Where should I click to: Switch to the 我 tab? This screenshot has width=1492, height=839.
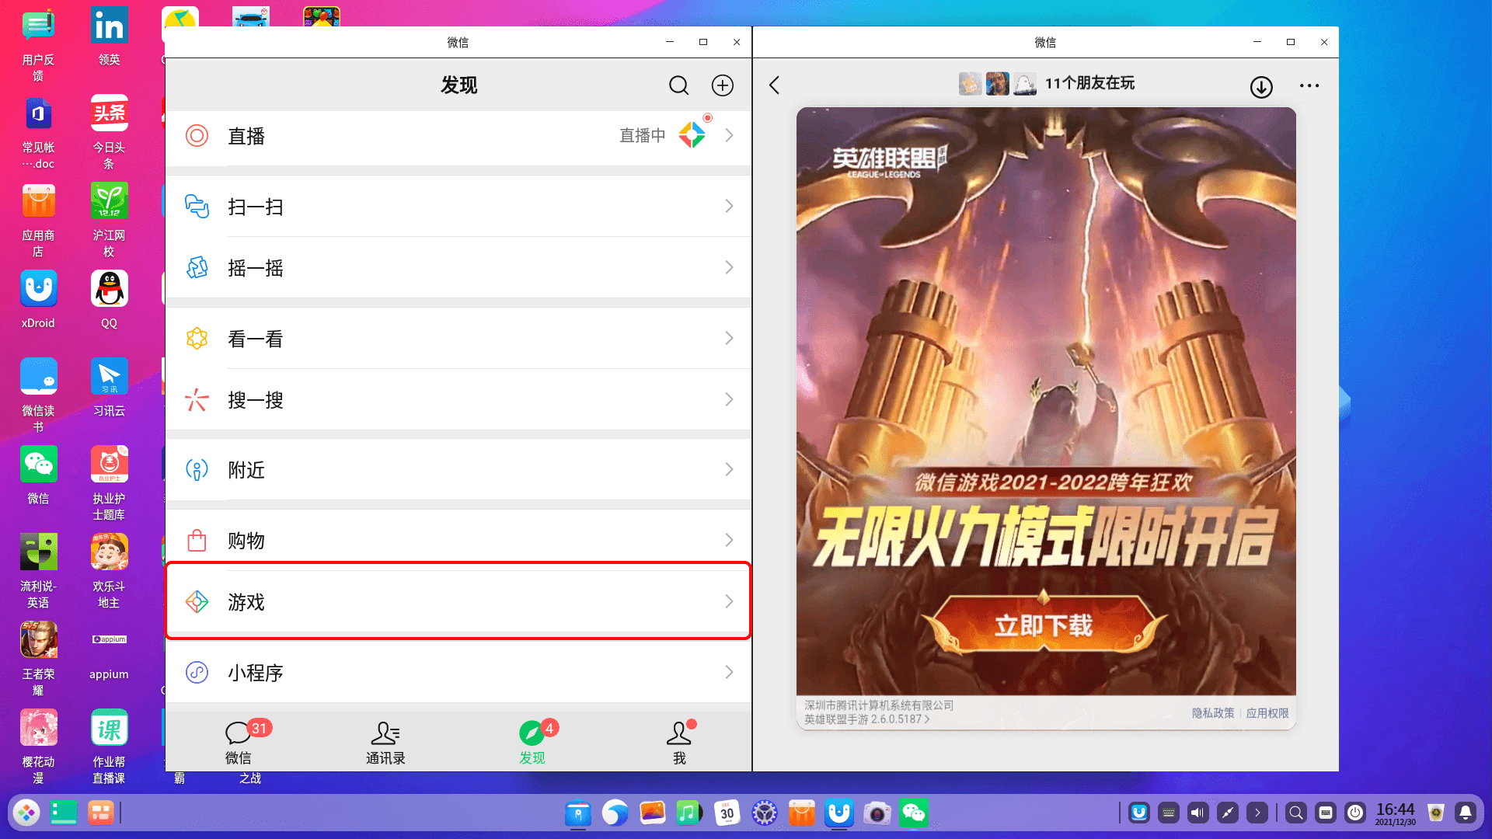click(x=678, y=742)
